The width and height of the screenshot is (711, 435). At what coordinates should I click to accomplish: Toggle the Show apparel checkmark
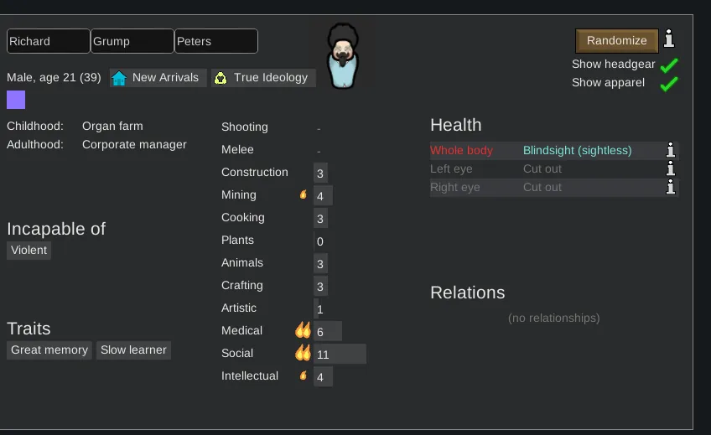(668, 83)
